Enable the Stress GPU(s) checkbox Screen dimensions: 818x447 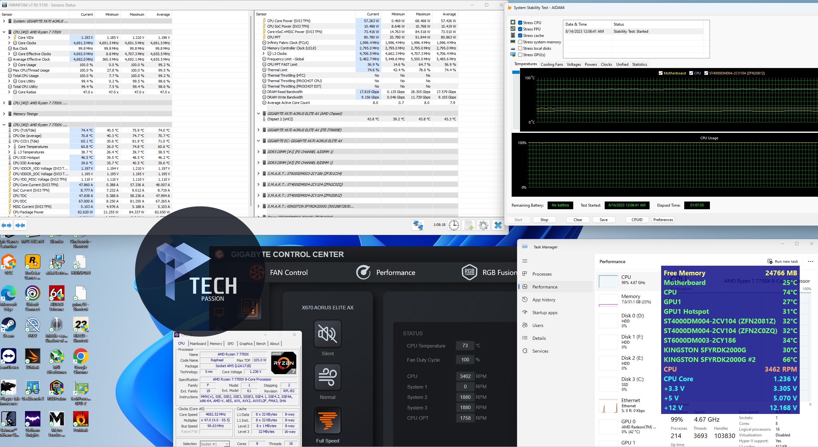coord(520,55)
